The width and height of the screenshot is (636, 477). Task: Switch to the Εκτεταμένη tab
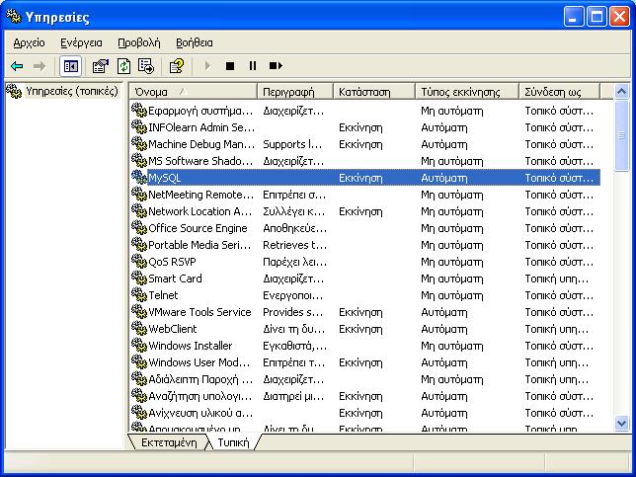pyautogui.click(x=169, y=442)
